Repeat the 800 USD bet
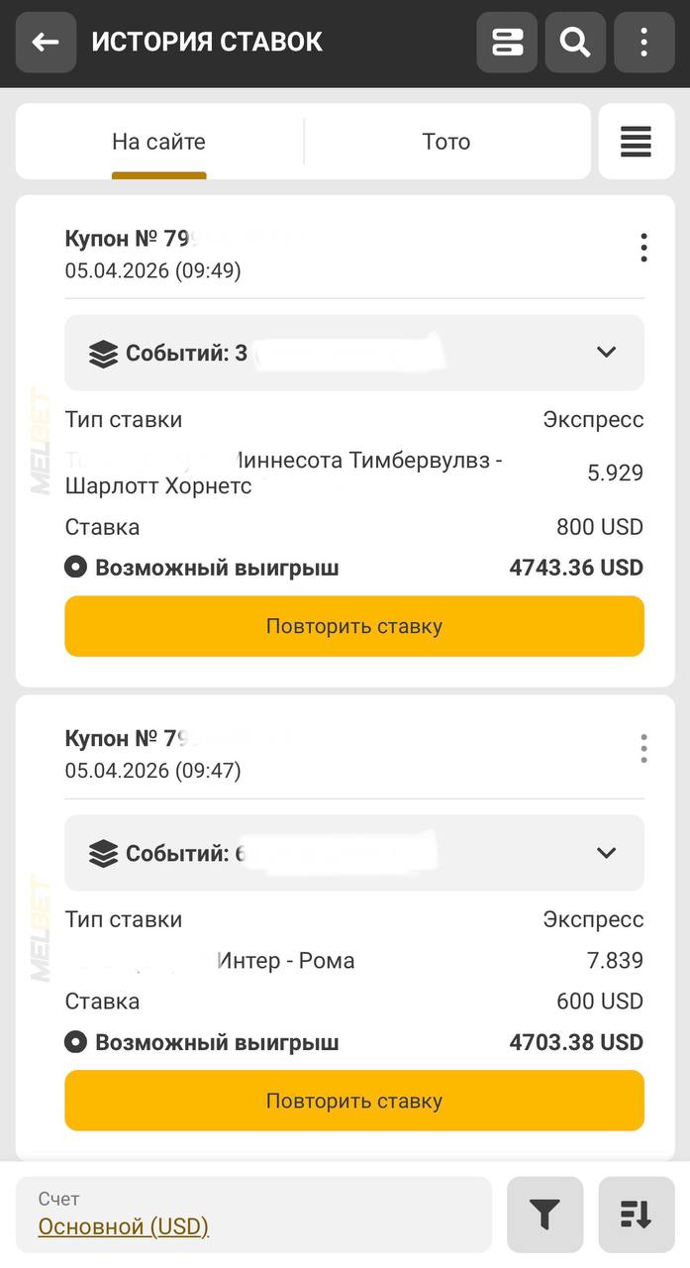 (354, 626)
